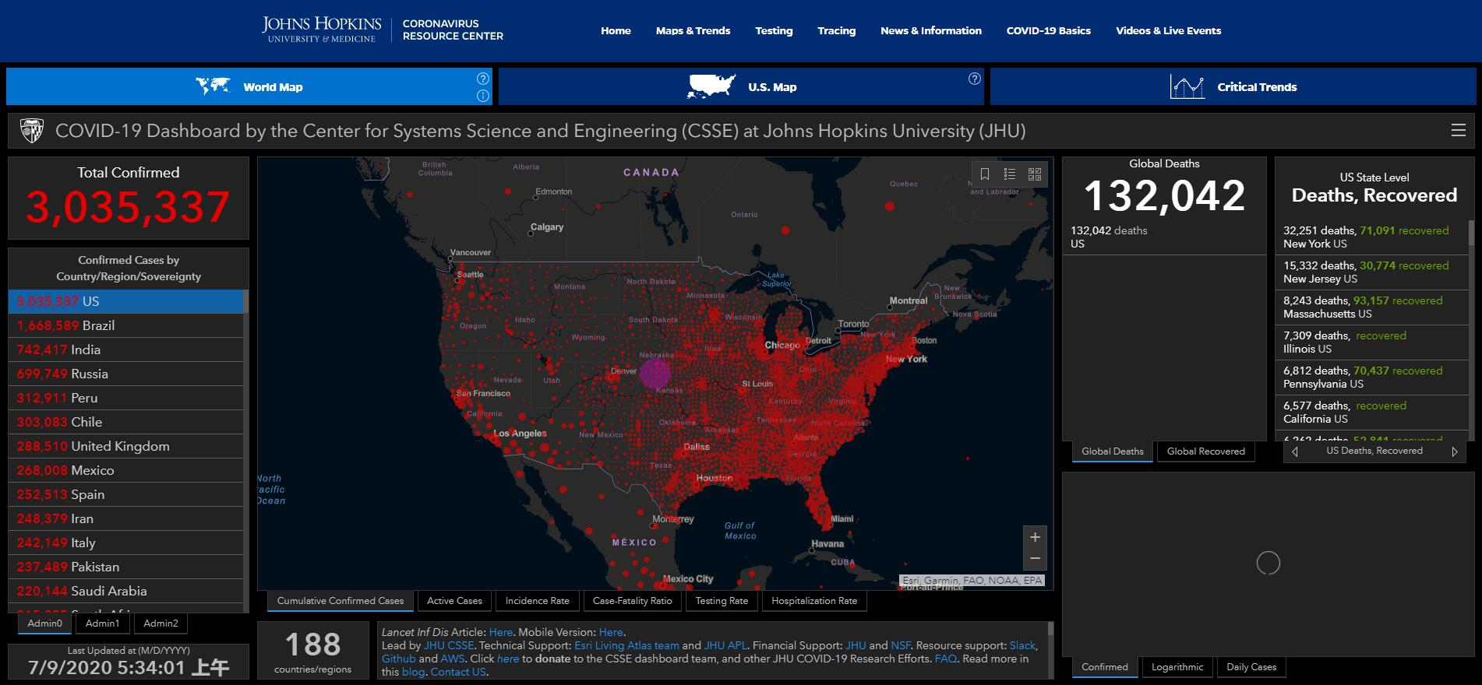The image size is (1482, 685).
Task: Go to the Home page
Action: (616, 31)
